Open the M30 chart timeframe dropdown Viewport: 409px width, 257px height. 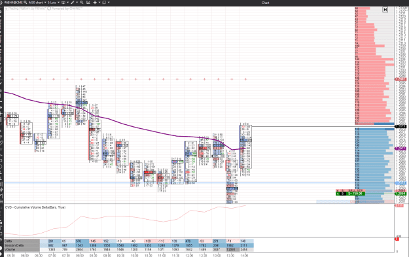pyautogui.click(x=37, y=3)
